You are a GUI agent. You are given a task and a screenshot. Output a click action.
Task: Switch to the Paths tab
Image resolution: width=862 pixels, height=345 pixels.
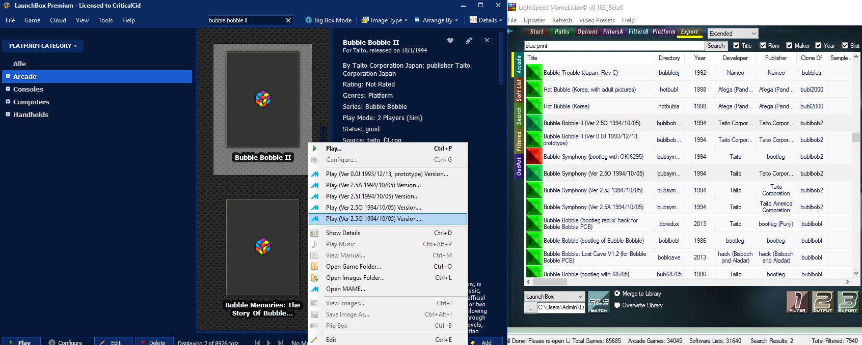coord(562,32)
